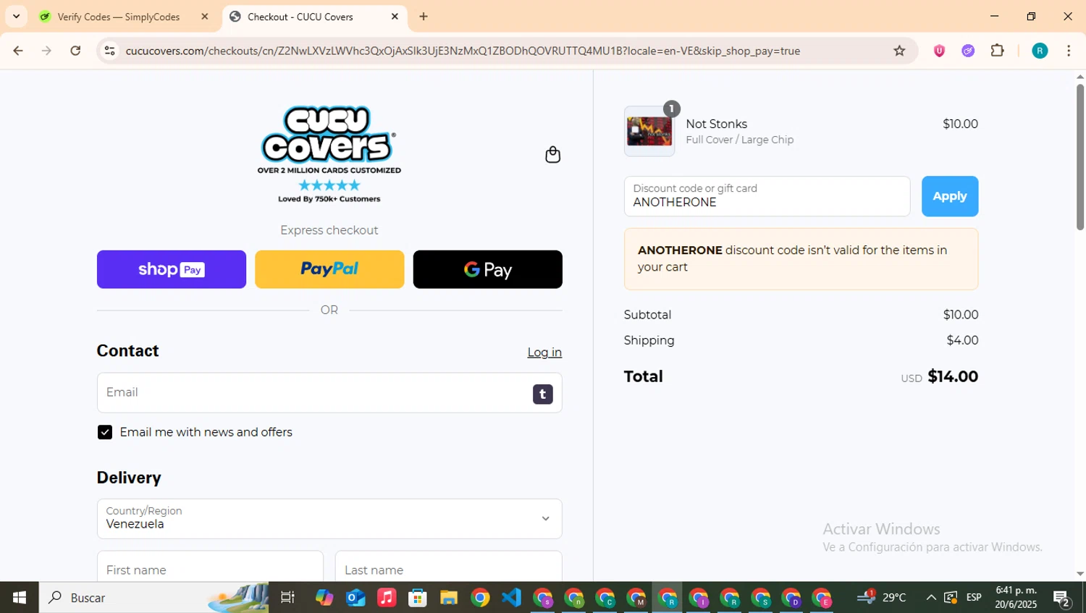Open the Not Stonks product thumbnail
The image size is (1086, 613).
click(x=649, y=132)
